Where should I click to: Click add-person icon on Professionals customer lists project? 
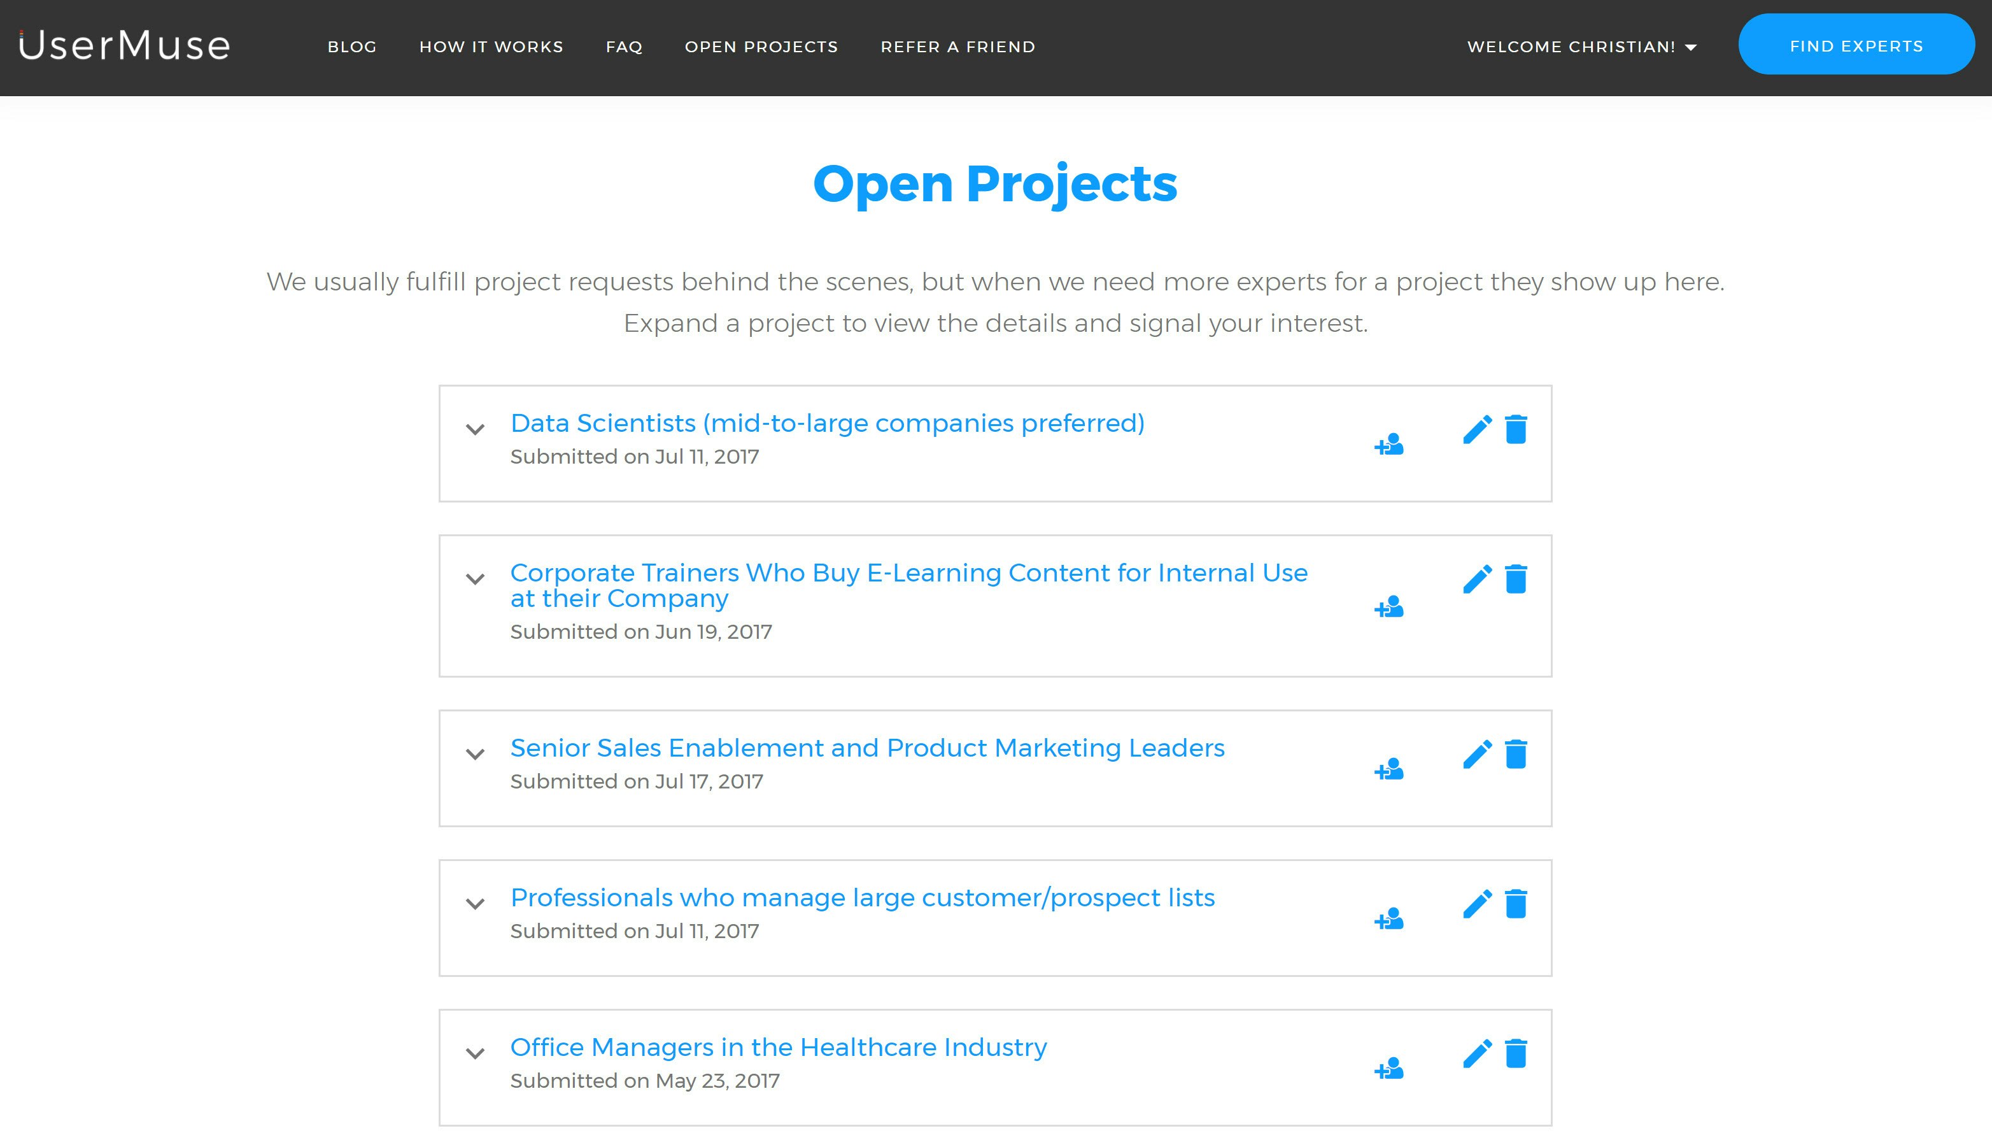pyautogui.click(x=1389, y=919)
